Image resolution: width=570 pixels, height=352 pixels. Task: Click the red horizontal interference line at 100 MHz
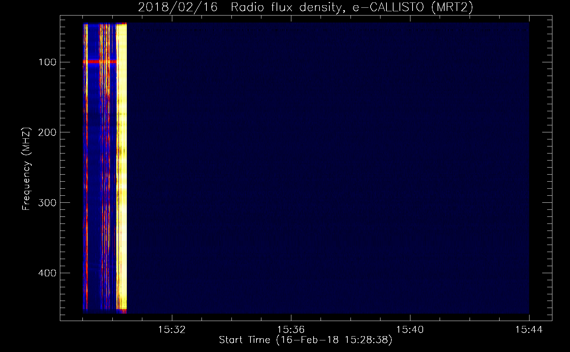(x=100, y=62)
